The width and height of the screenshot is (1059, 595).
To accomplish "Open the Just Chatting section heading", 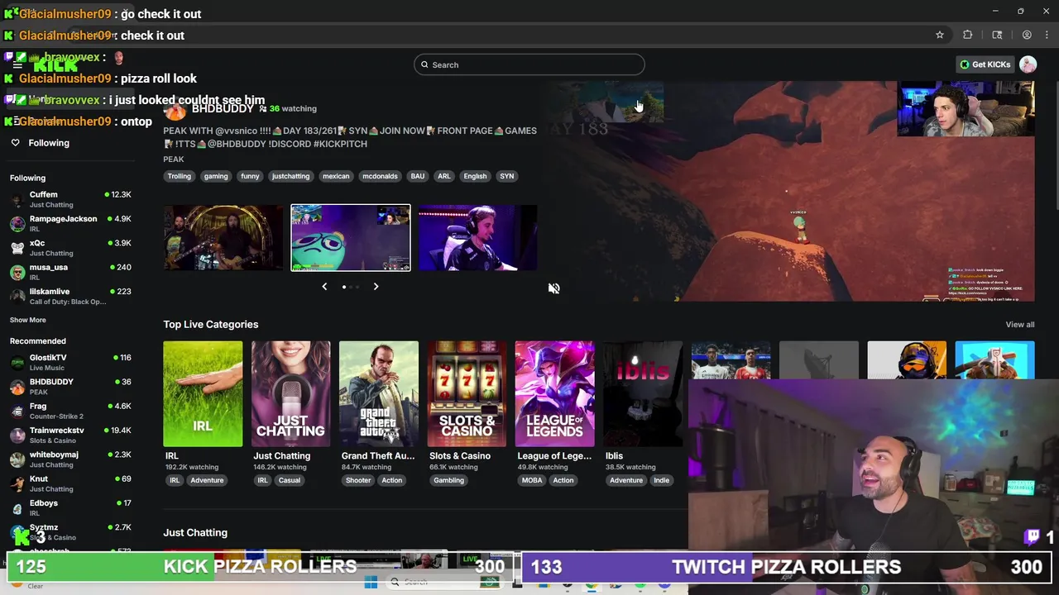I will [x=195, y=533].
